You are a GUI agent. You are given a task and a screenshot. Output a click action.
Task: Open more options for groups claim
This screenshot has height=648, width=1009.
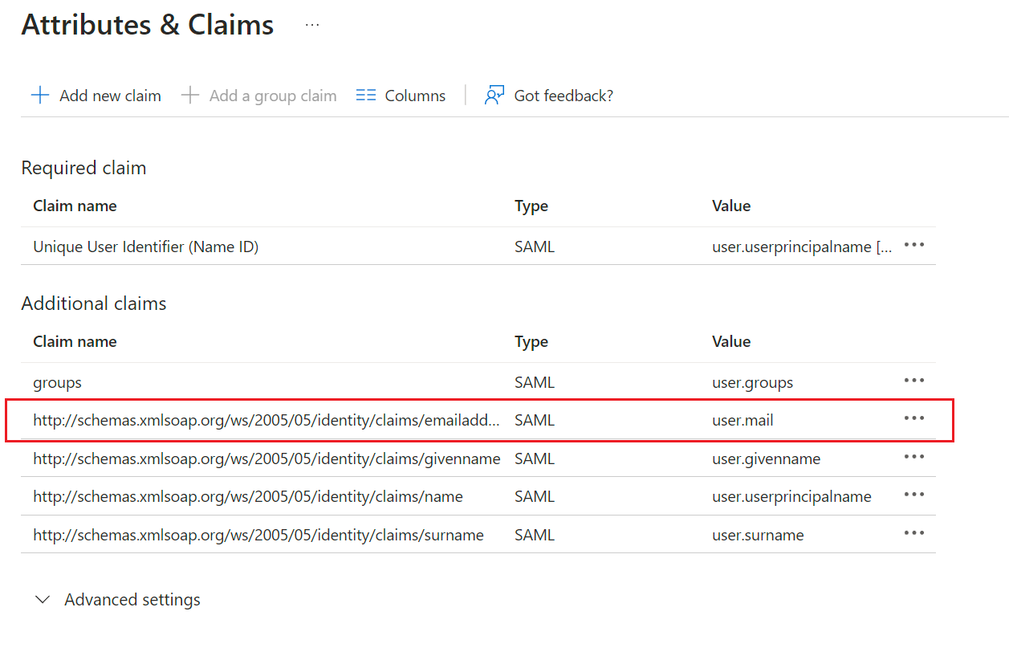[914, 381]
